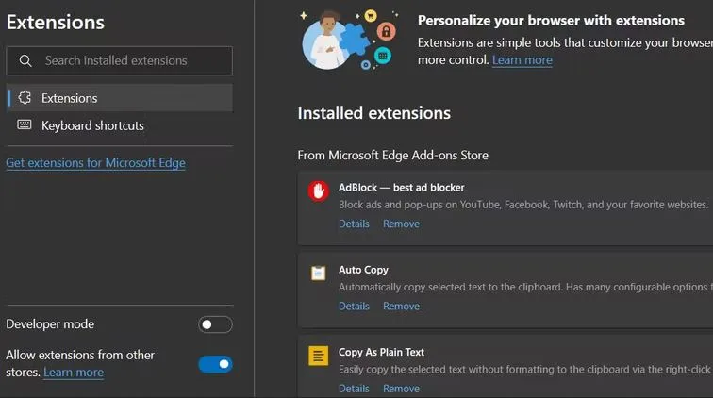Click the search magnifier icon
The image size is (713, 398).
tap(25, 60)
